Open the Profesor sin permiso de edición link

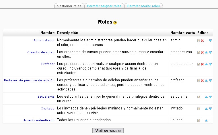pos(29,80)
